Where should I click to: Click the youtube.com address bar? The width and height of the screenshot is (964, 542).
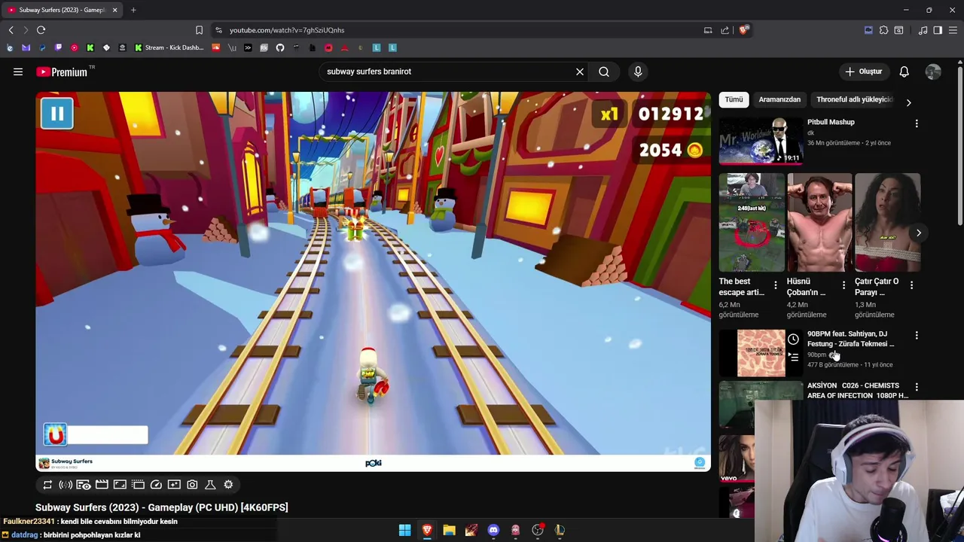point(459,30)
